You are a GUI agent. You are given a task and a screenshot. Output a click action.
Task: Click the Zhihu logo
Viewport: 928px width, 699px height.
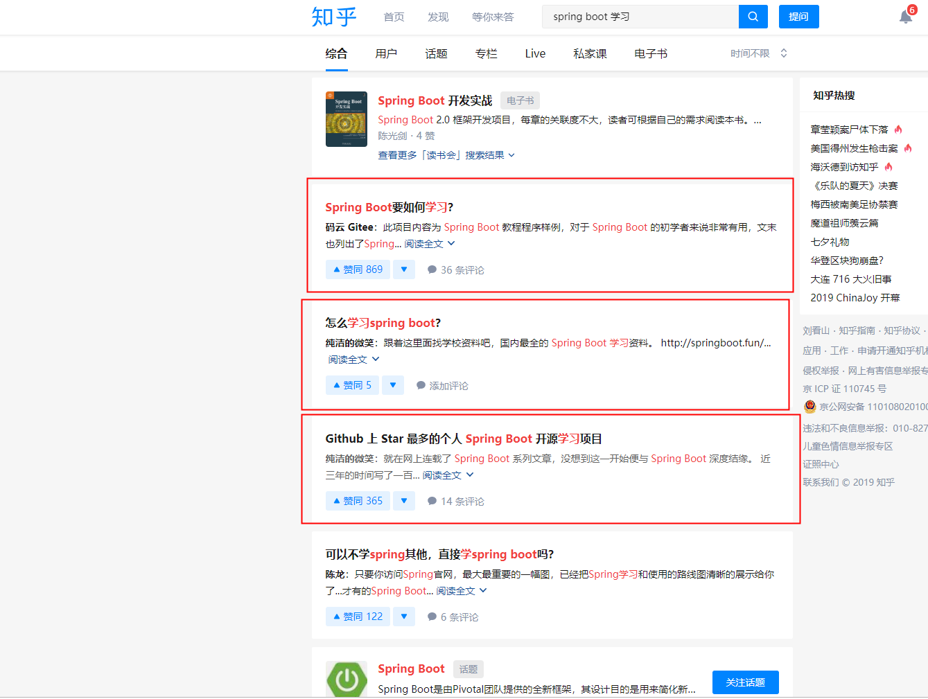(x=334, y=17)
